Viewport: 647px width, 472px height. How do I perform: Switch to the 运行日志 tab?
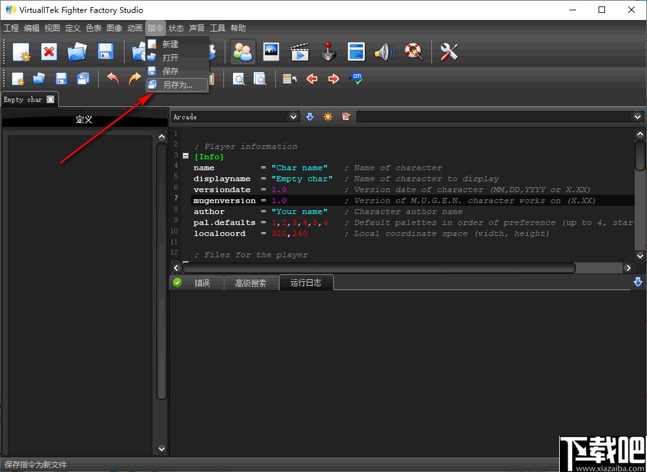[306, 283]
